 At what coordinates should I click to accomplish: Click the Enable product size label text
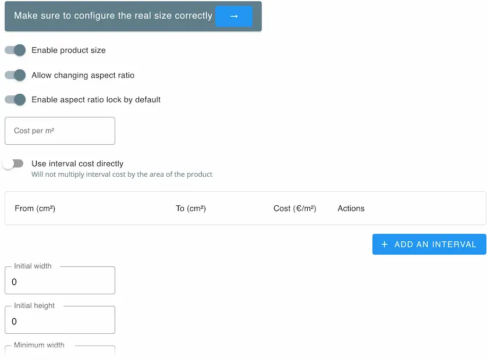pos(69,50)
